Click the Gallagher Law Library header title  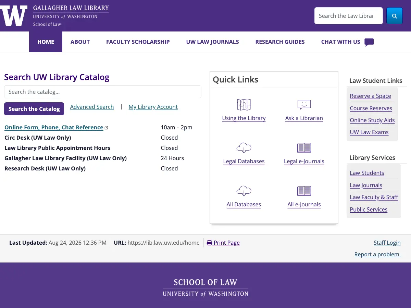tap(71, 8)
